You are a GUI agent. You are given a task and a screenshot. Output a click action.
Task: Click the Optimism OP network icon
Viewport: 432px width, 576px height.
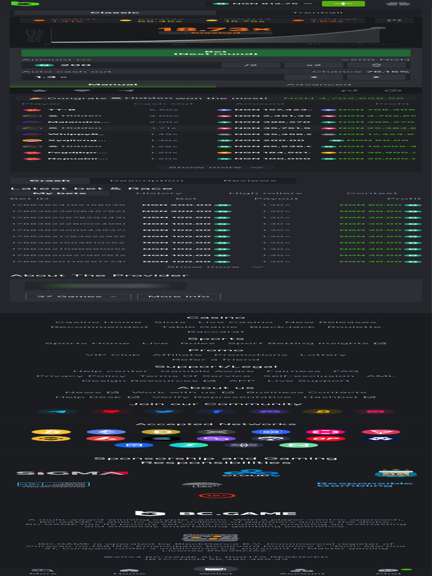click(326, 439)
